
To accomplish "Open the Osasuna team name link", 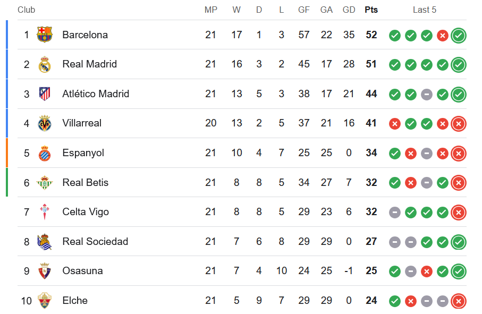I will pyautogui.click(x=82, y=270).
